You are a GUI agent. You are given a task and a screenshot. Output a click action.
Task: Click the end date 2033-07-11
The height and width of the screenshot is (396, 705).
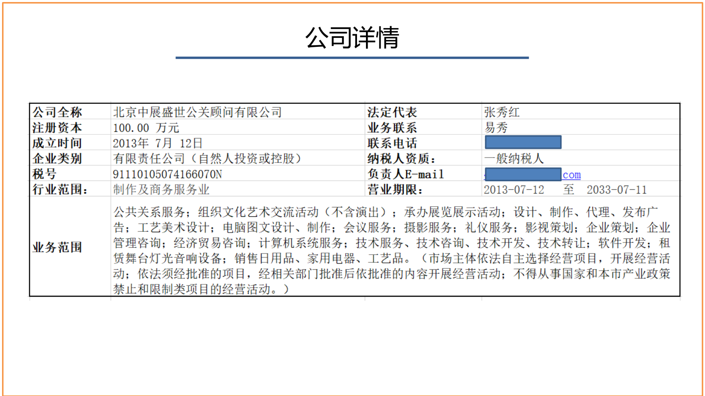click(x=617, y=190)
